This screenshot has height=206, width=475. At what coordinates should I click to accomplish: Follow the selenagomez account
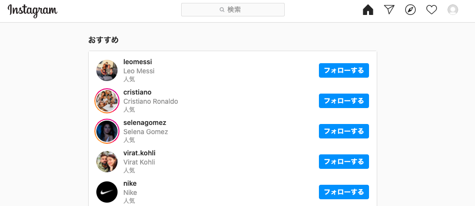pos(343,131)
